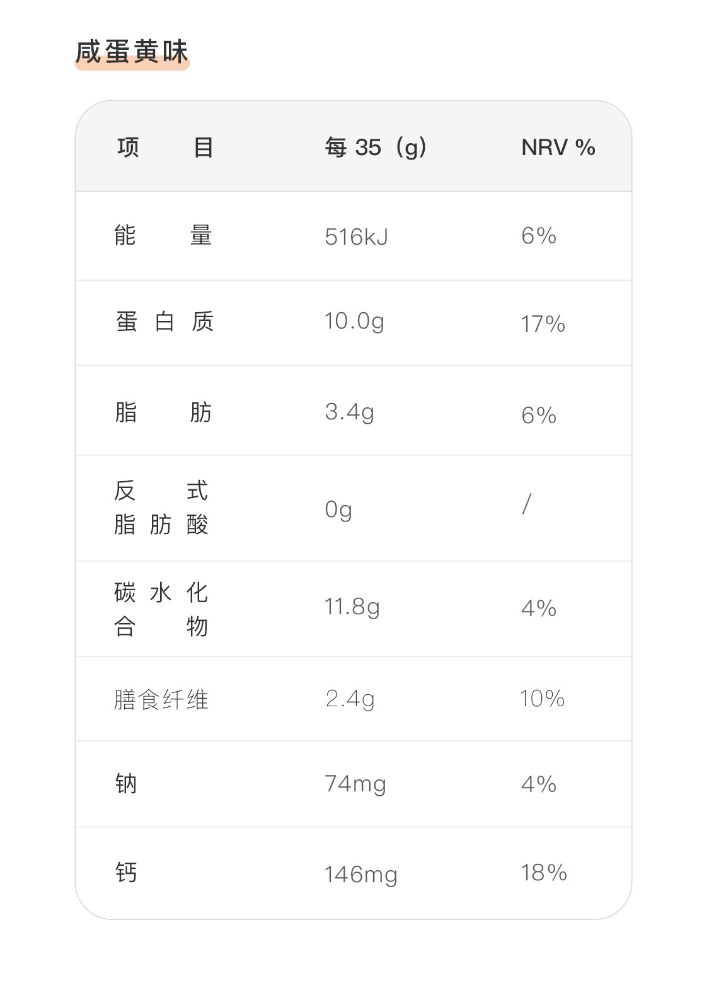Click the 11.8g carbohydrate value
The height and width of the screenshot is (1002, 709).
tap(352, 607)
